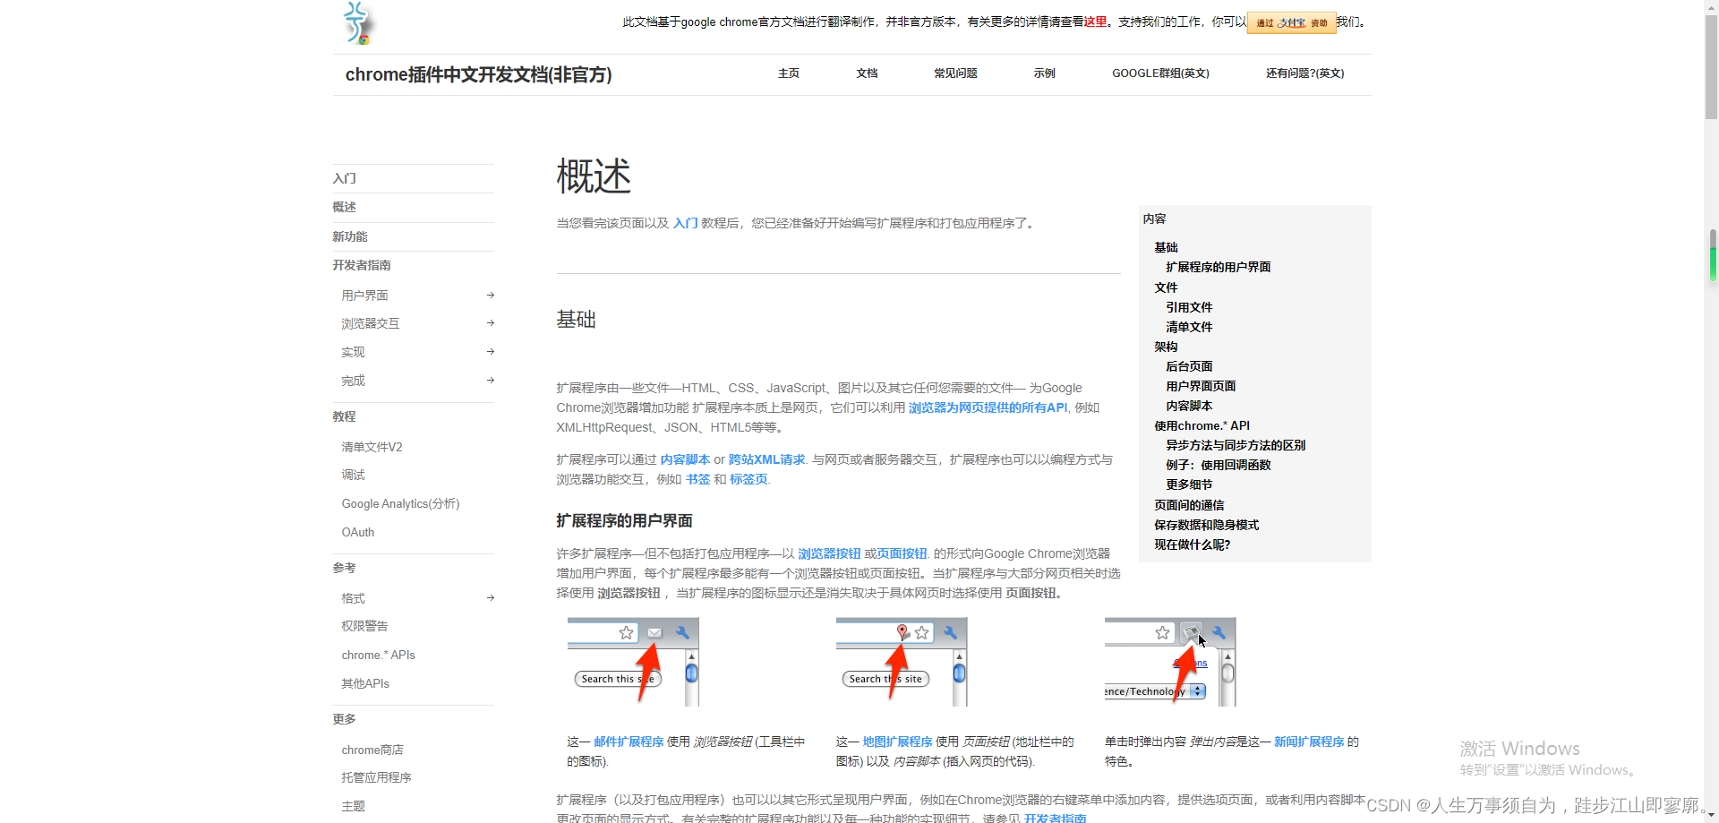The image size is (1719, 823).
Task: Jump to 后台页面 in the contents box
Action: [1189, 366]
